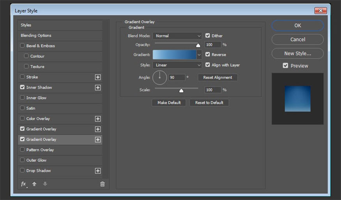This screenshot has width=341, height=200.
Task: Uncheck the Reverse gradient checkbox
Action: 208,55
